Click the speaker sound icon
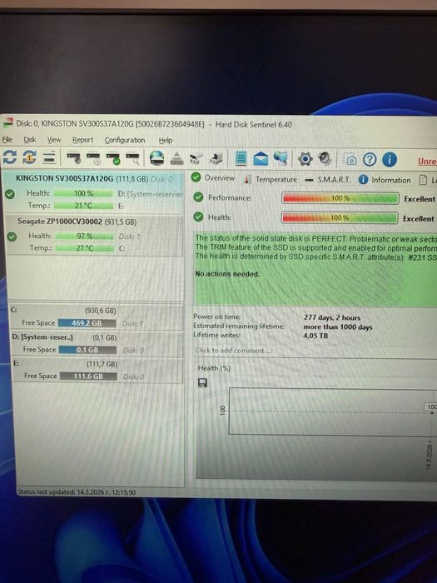 tap(325, 159)
